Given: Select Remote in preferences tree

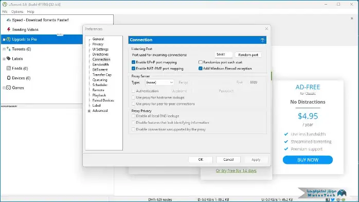Looking at the screenshot, I should coord(98,90).
